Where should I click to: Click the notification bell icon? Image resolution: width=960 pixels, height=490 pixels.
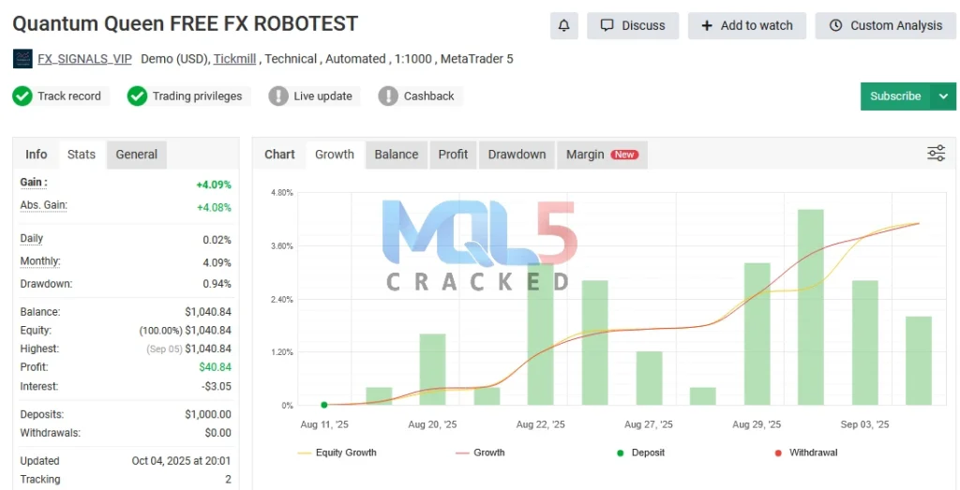point(563,25)
